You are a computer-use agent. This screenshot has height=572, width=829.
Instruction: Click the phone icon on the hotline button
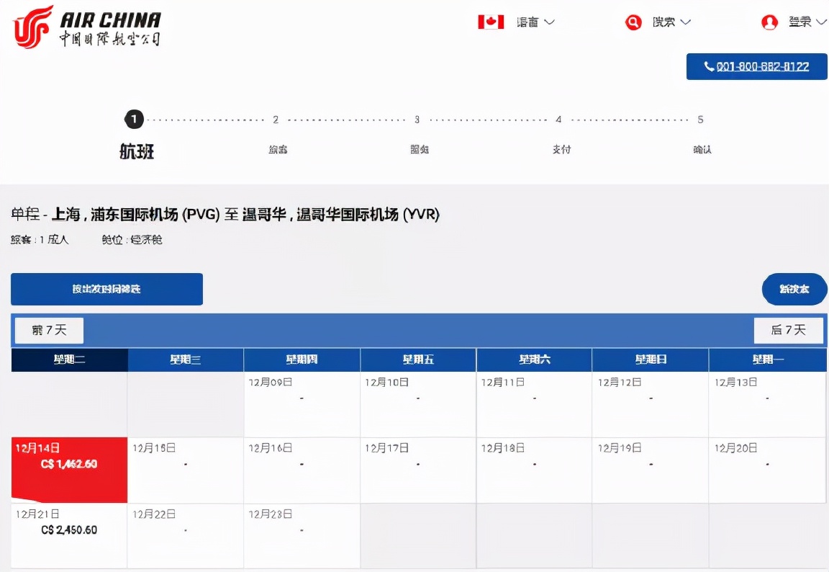pyautogui.click(x=709, y=67)
